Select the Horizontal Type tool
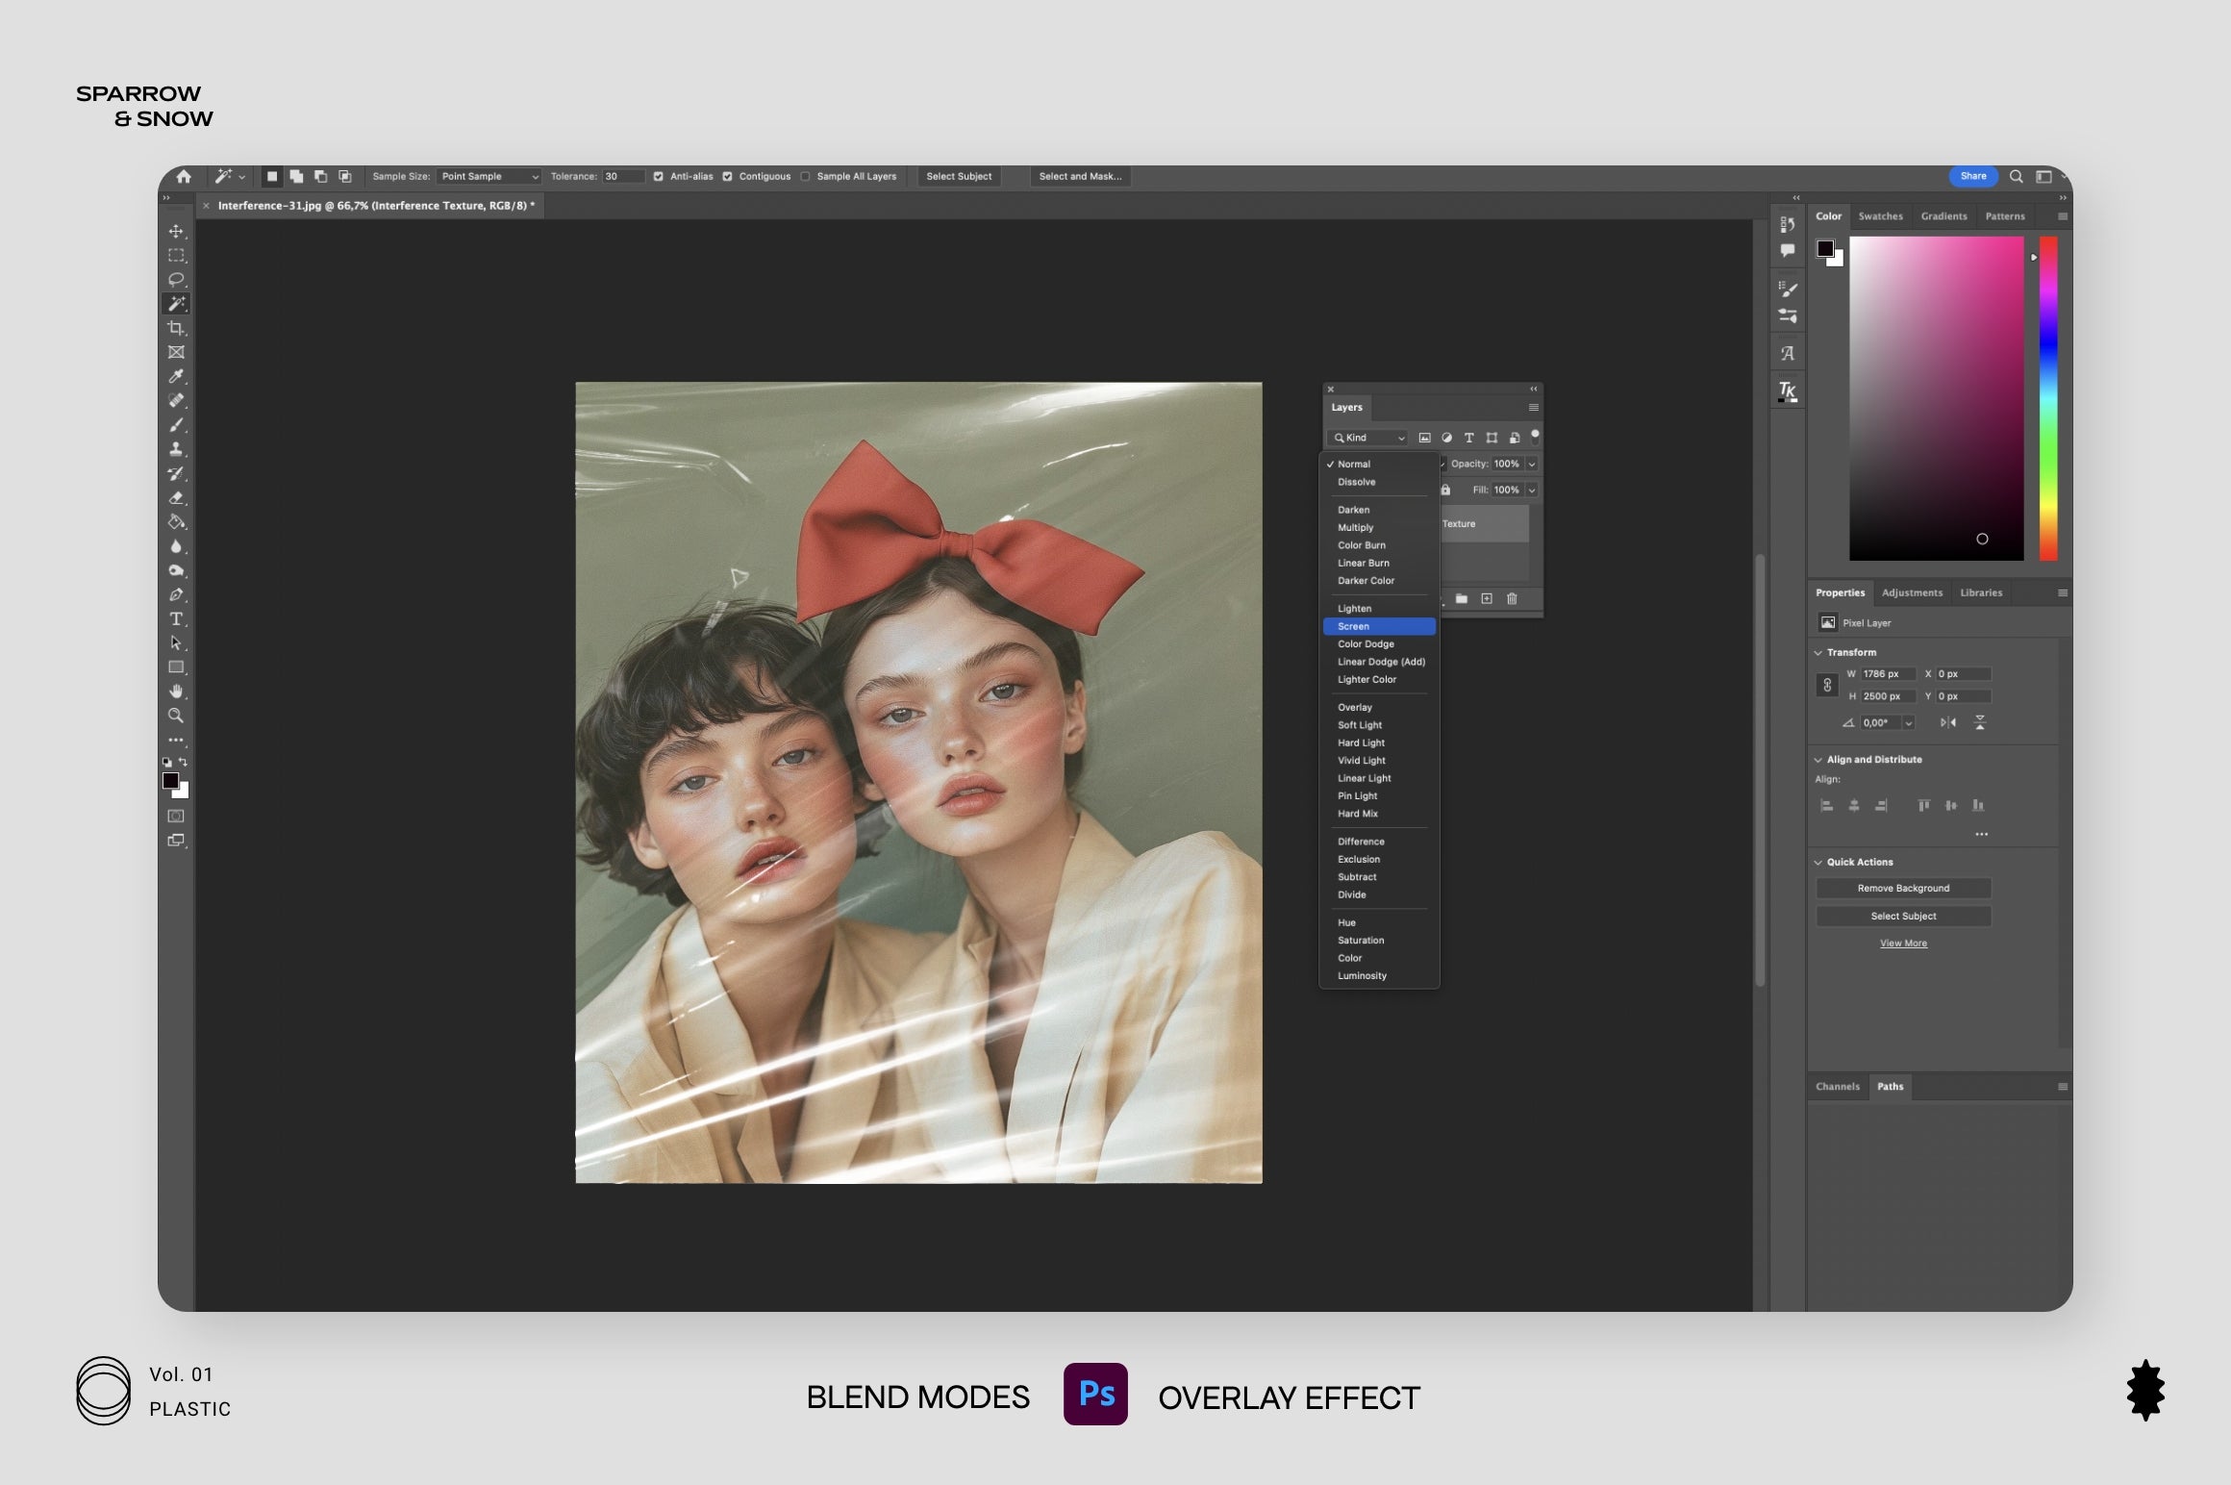 tap(176, 618)
